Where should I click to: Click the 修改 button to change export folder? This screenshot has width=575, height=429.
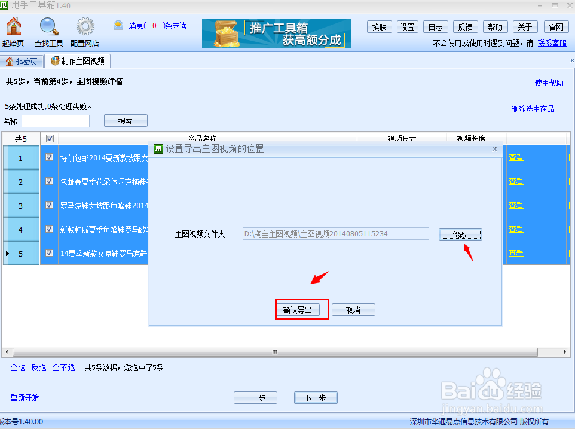460,234
